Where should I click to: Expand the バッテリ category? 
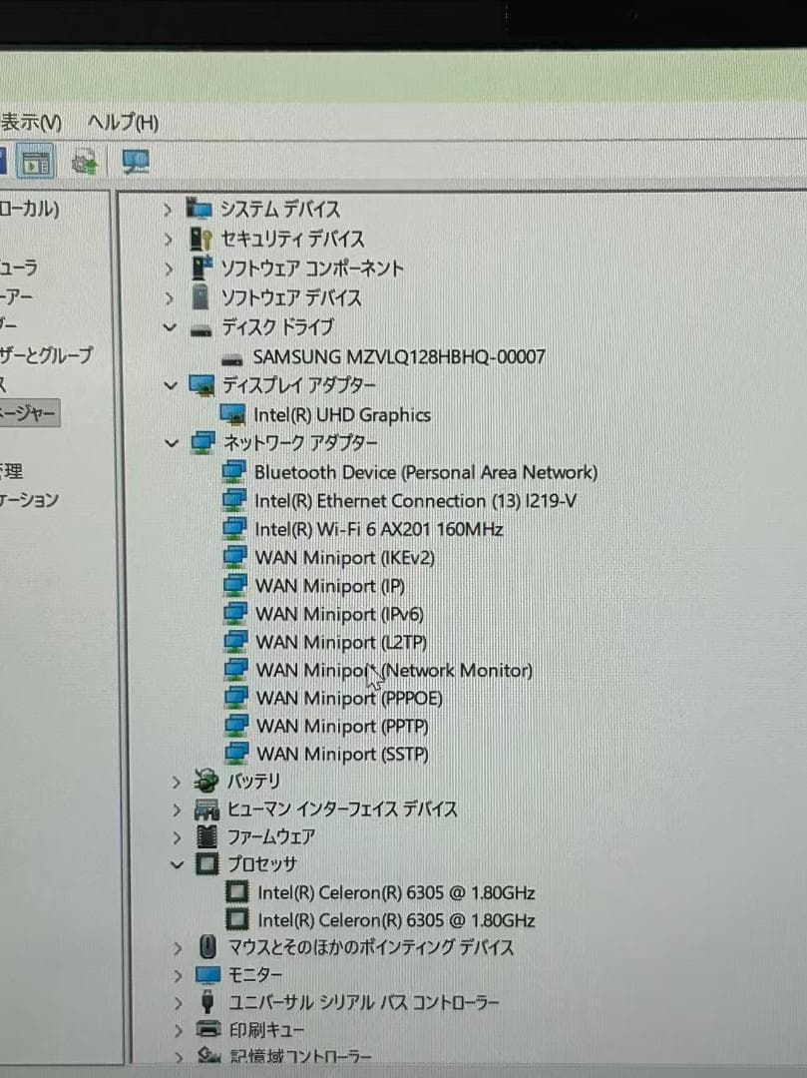tap(176, 782)
